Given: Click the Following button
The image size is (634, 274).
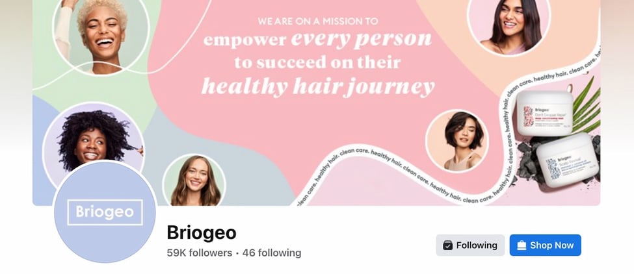Looking at the screenshot, I should (x=470, y=245).
